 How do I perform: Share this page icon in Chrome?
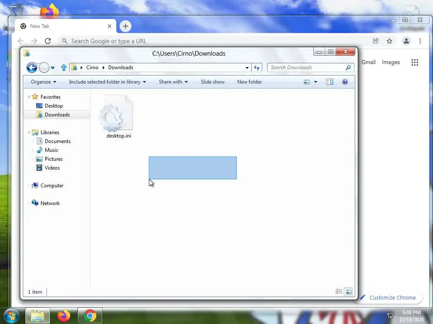pyautogui.click(x=375, y=41)
